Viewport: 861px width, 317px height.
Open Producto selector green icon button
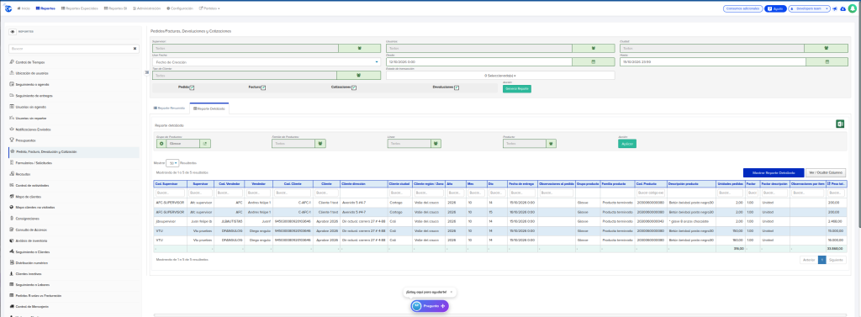552,144
